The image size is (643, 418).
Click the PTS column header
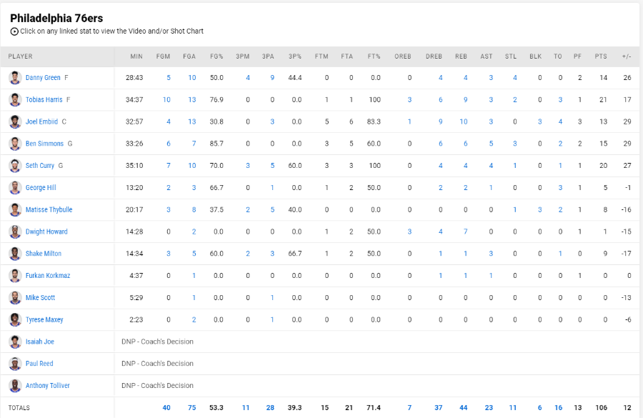tap(601, 56)
